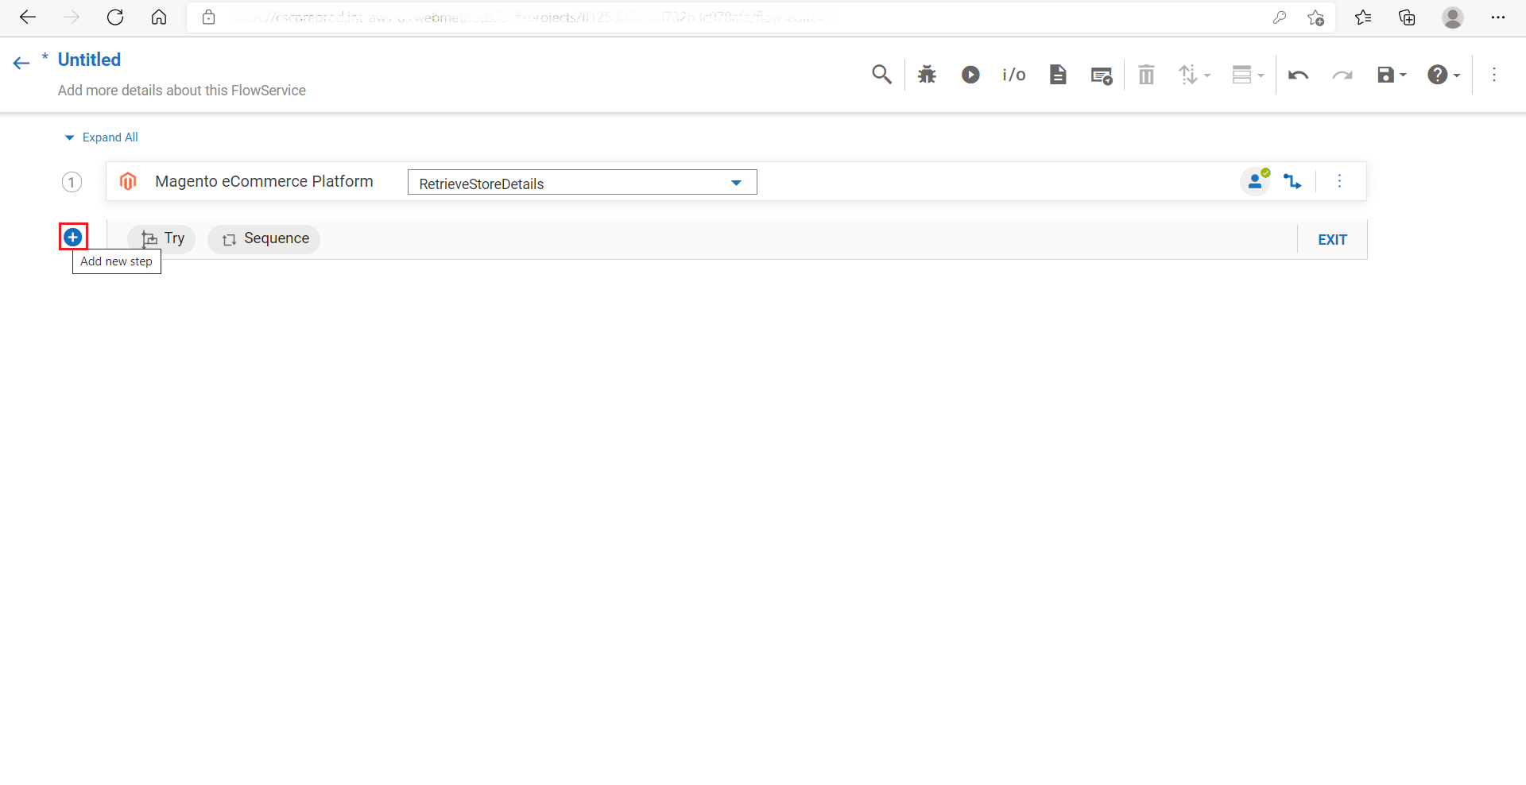The image size is (1526, 785).
Task: Open the toolbar overflow options menu
Action: pos(1494,75)
